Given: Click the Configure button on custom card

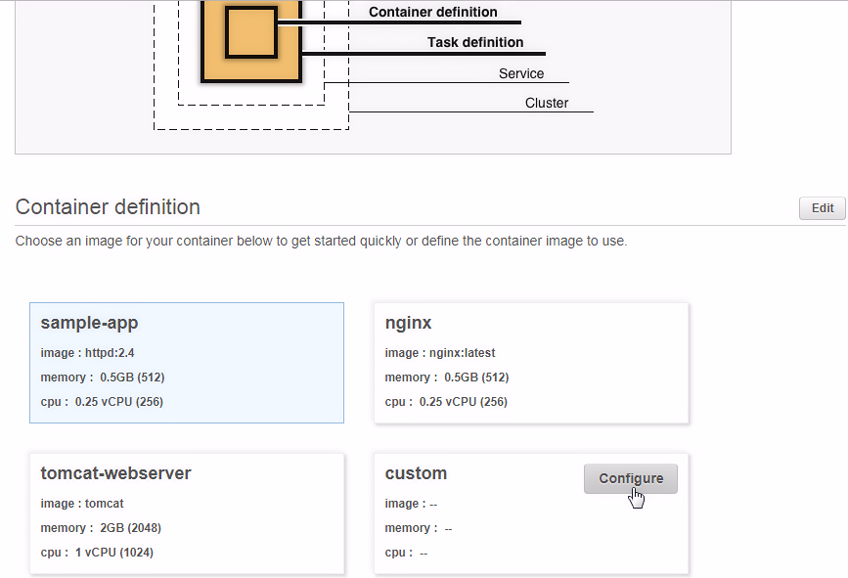Looking at the screenshot, I should point(631,478).
